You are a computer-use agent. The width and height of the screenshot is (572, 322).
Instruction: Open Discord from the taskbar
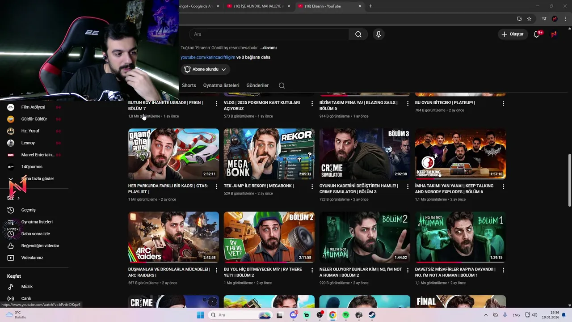[x=294, y=315]
